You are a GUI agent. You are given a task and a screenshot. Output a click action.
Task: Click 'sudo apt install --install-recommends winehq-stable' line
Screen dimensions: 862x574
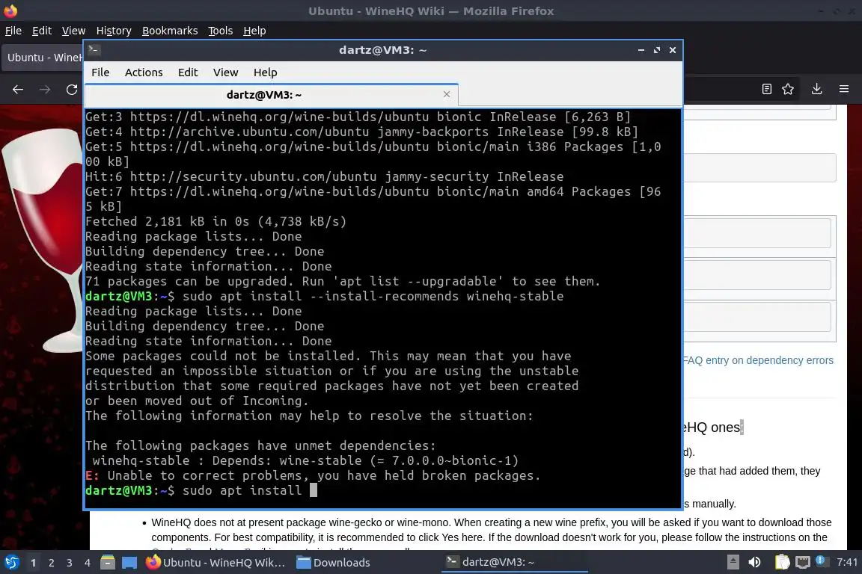point(324,296)
